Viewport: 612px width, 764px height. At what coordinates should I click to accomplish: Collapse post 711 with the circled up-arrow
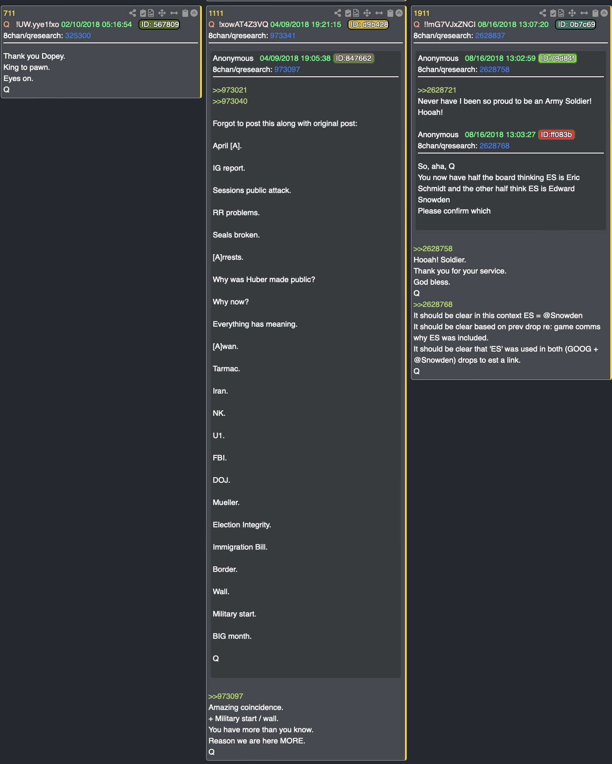194,13
